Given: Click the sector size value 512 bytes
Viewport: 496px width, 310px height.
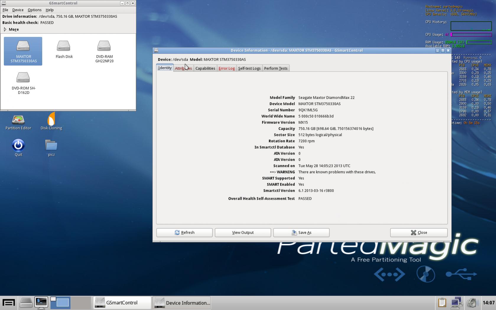Looking at the screenshot, I should click(320, 135).
